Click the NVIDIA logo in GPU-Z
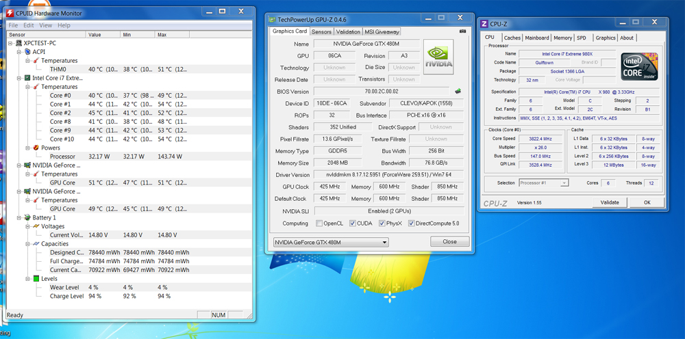This screenshot has height=339, width=685. pos(438,57)
